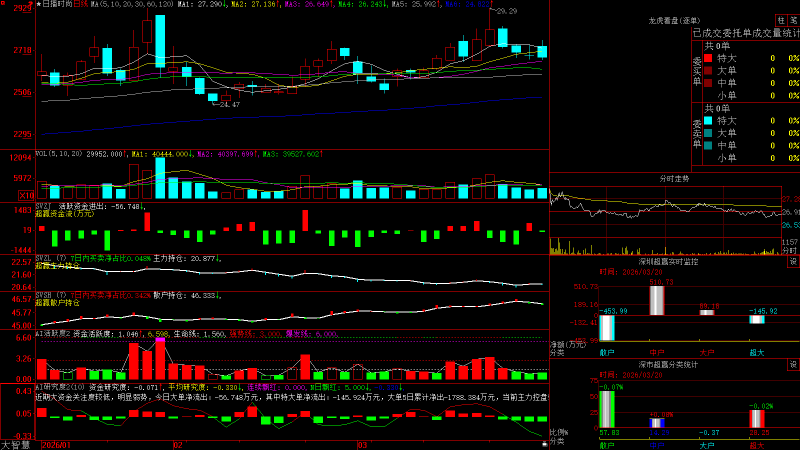Viewport: 800px width, 450px height.
Task: Open VOL(5,10,20) indicator parameters
Action: click(58, 153)
